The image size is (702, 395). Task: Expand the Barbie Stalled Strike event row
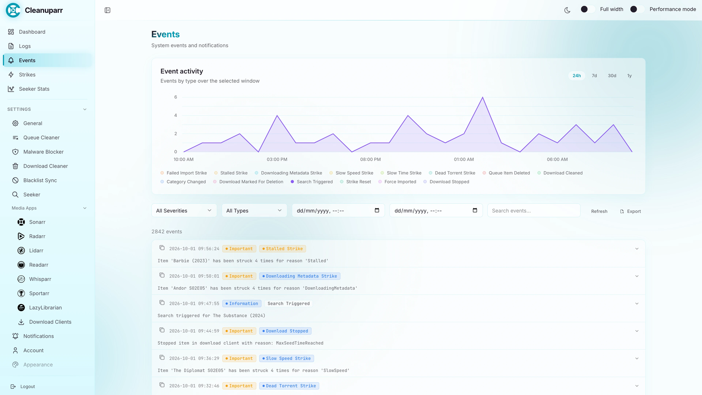point(637,249)
